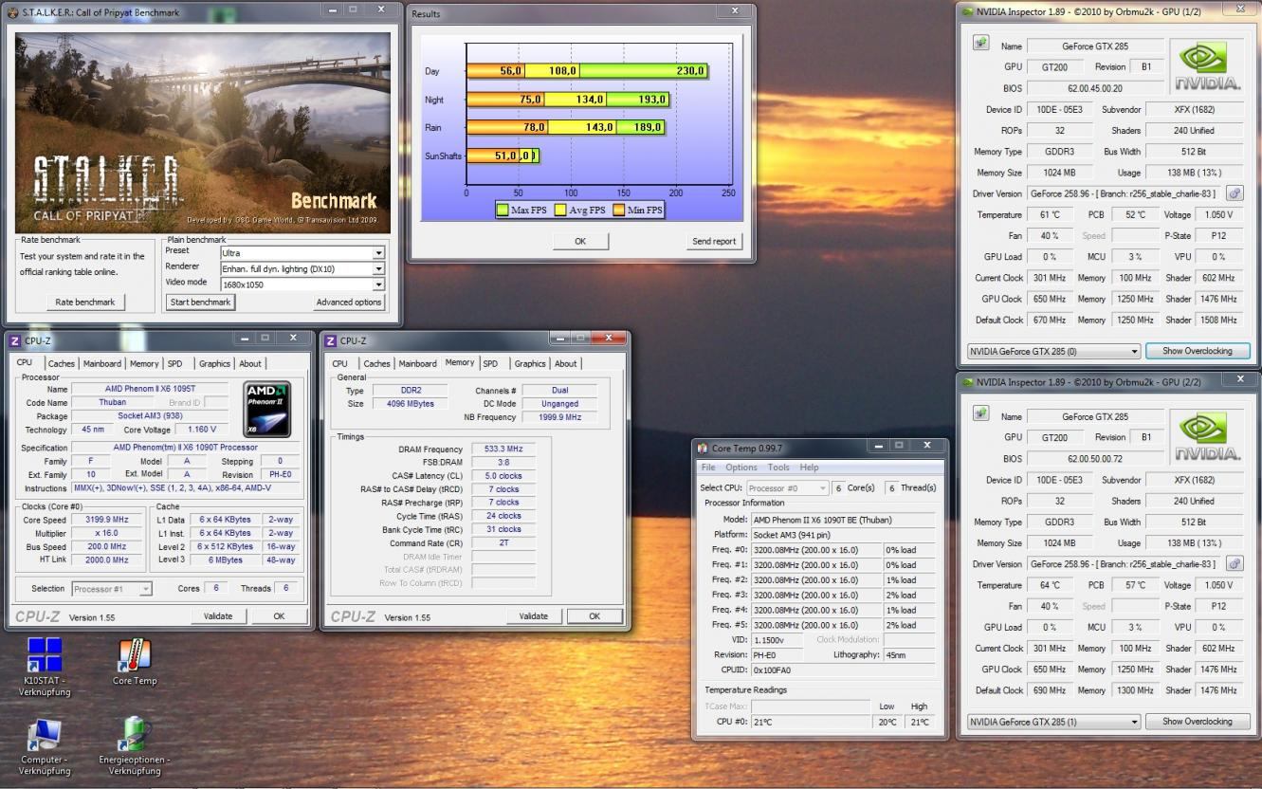Image resolution: width=1262 pixels, height=789 pixels.
Task: Click OK in the CPU-Z CPU window
Action: [279, 616]
